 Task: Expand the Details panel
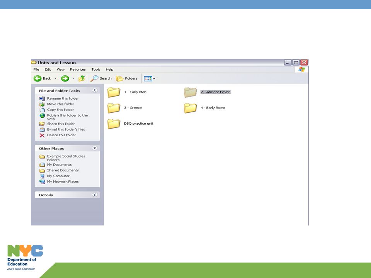(95, 195)
